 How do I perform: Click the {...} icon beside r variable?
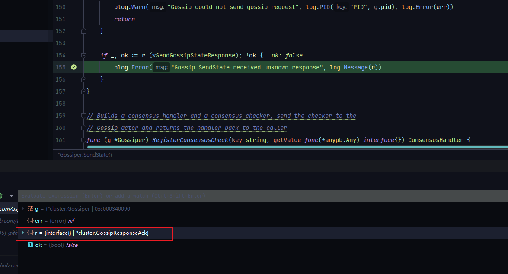click(x=29, y=232)
